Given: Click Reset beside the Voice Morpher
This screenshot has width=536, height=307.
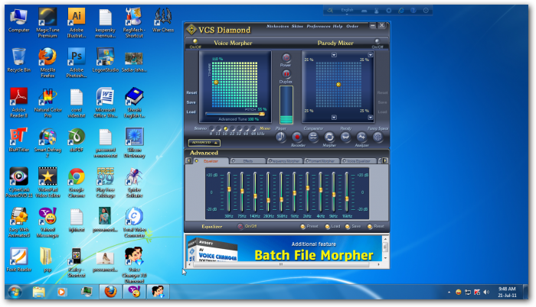Looking at the screenshot, I should tap(191, 92).
